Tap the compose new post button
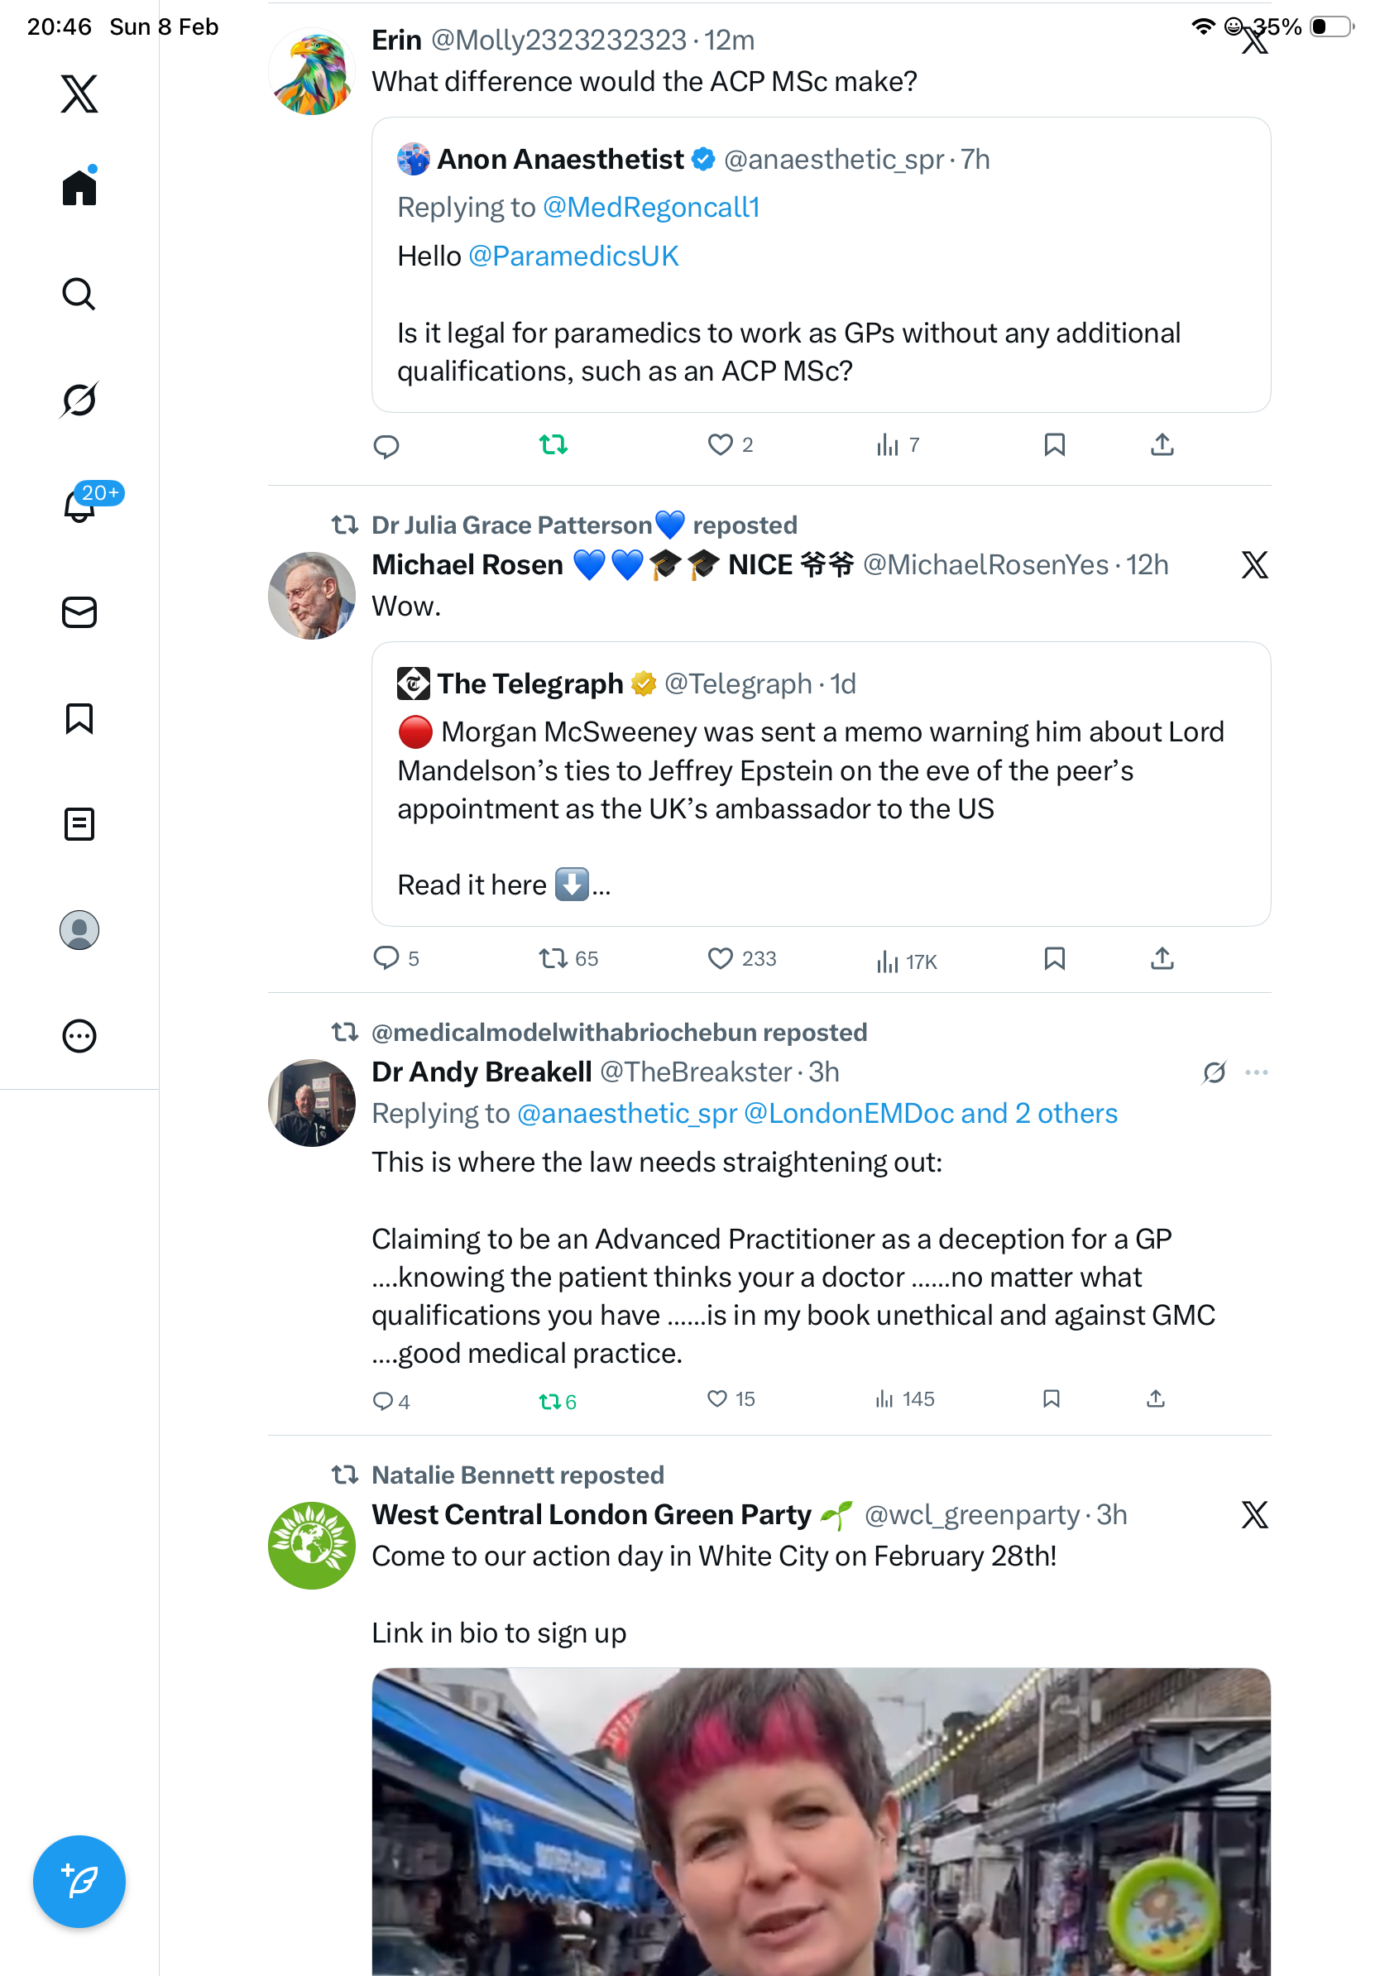Viewport: 1380px width, 1976px height. coord(79,1881)
